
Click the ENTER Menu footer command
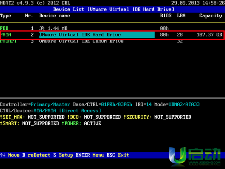[90, 155]
